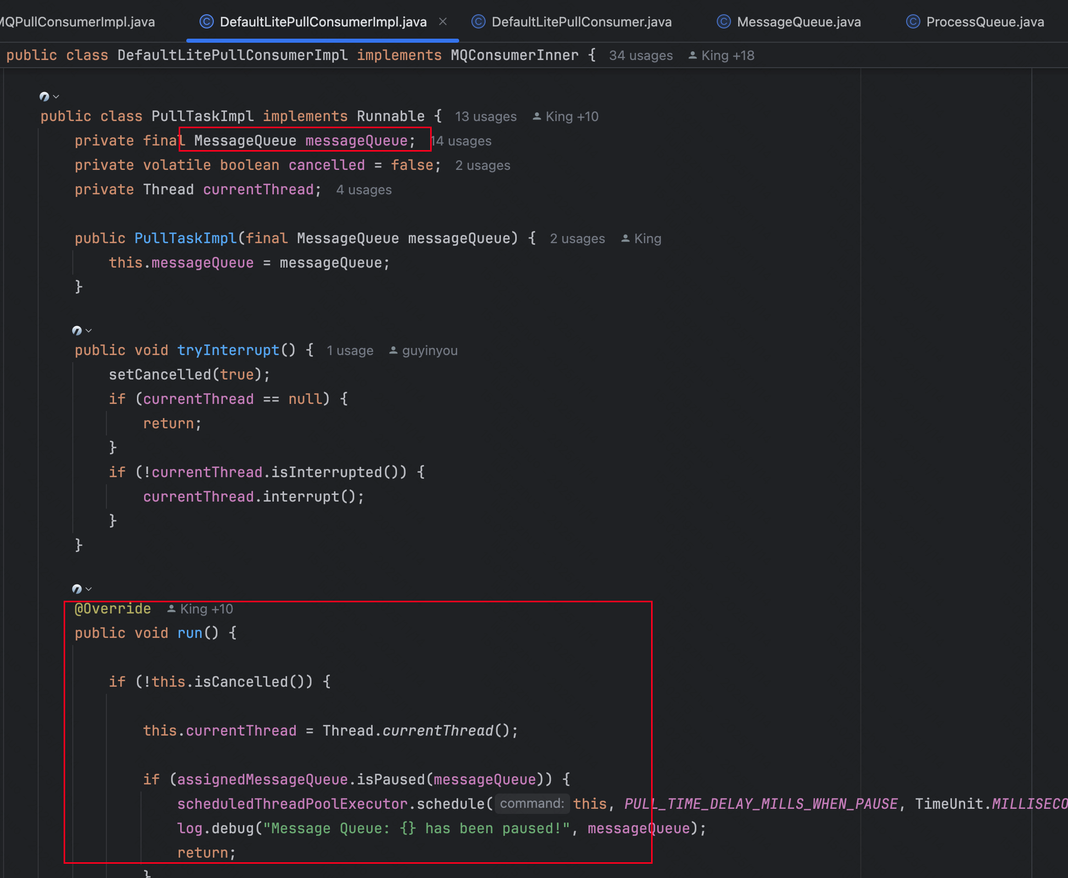
Task: Click the class icon on DefaultLitePullConsumerImpl.java tab
Action: (x=206, y=22)
